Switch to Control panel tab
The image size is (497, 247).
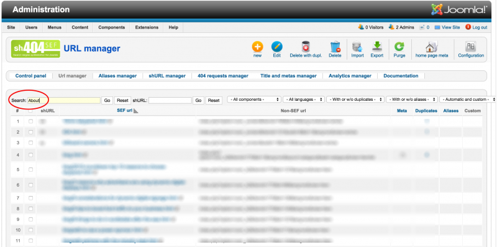tap(30, 76)
